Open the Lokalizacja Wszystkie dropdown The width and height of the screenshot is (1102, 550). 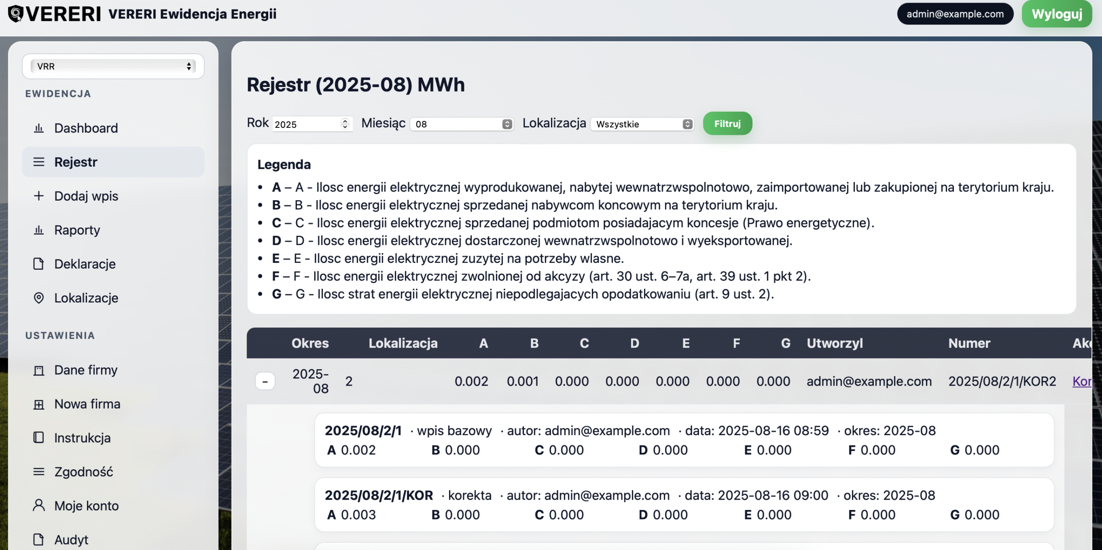[642, 124]
